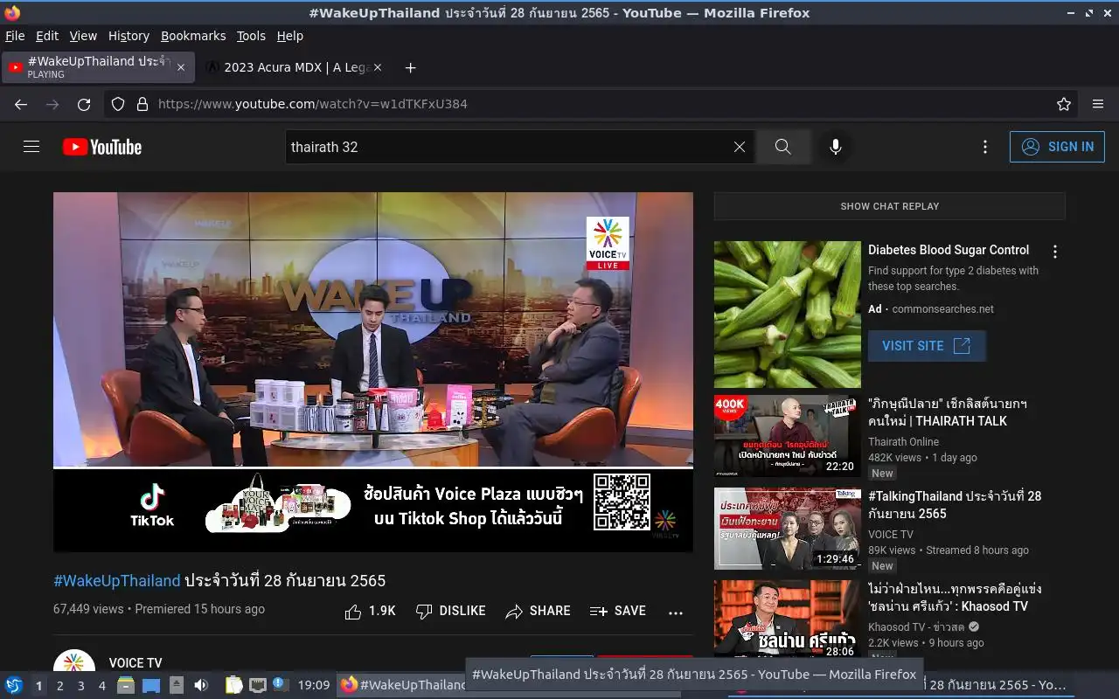The width and height of the screenshot is (1119, 699).
Task: Open Firefox application hamburger menu
Action: (1098, 104)
